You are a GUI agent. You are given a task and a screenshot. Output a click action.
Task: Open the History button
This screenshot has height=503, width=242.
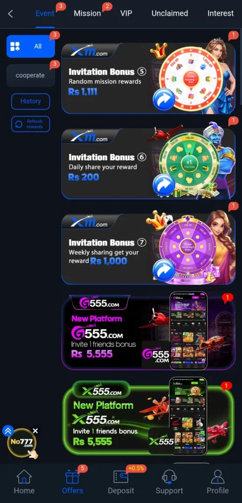coord(31,101)
